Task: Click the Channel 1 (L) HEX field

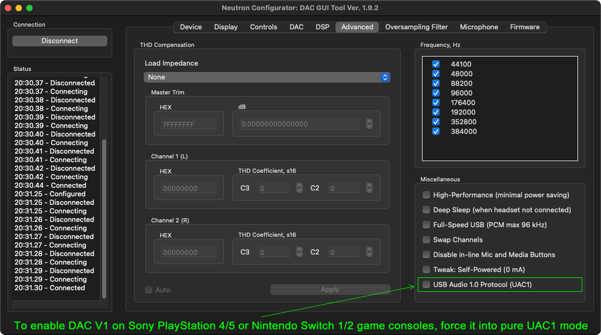Action: pos(189,188)
